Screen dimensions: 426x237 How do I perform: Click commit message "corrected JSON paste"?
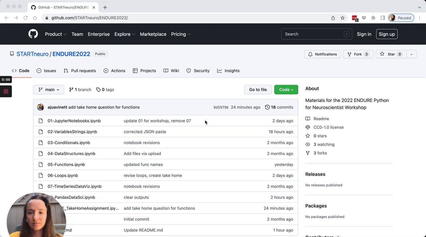point(145,132)
